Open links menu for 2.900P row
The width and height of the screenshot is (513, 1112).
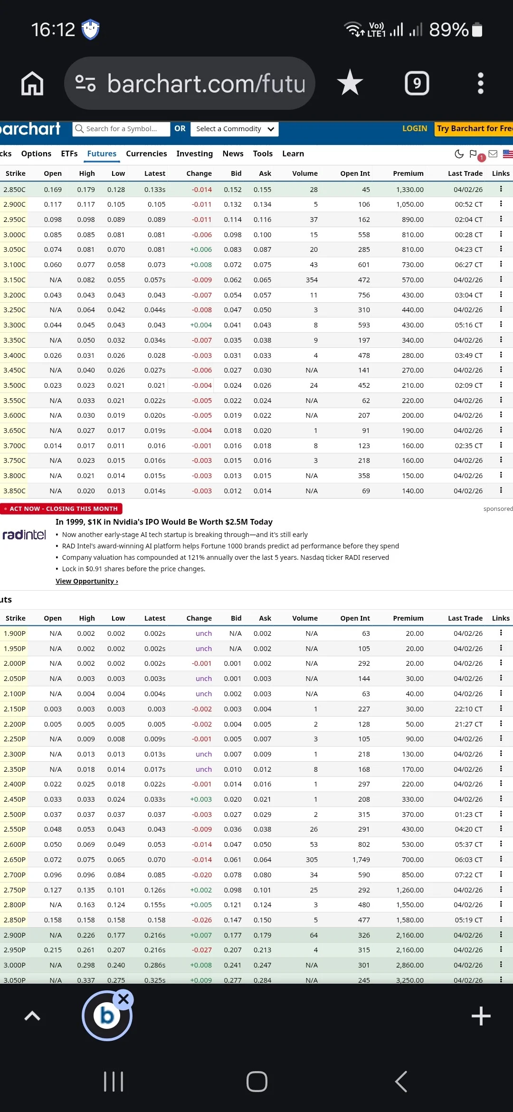(501, 934)
